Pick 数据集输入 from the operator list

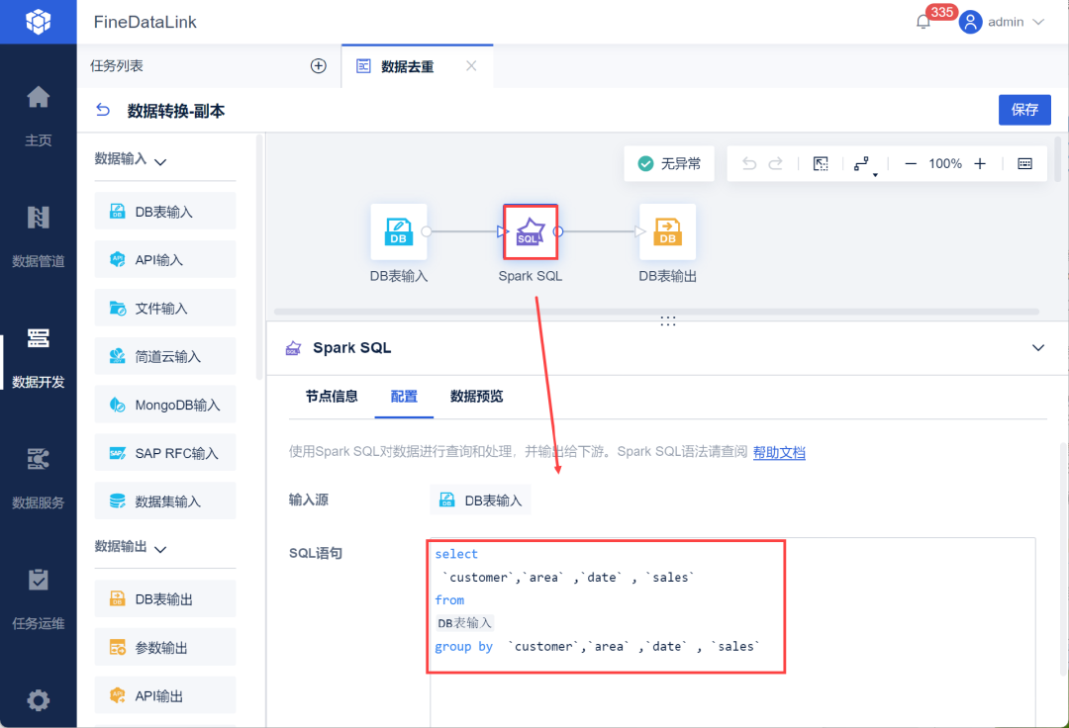(165, 501)
